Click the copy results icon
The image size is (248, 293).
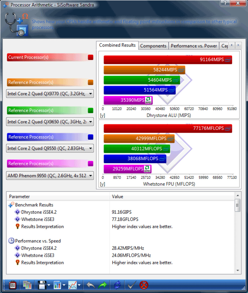coord(27,285)
